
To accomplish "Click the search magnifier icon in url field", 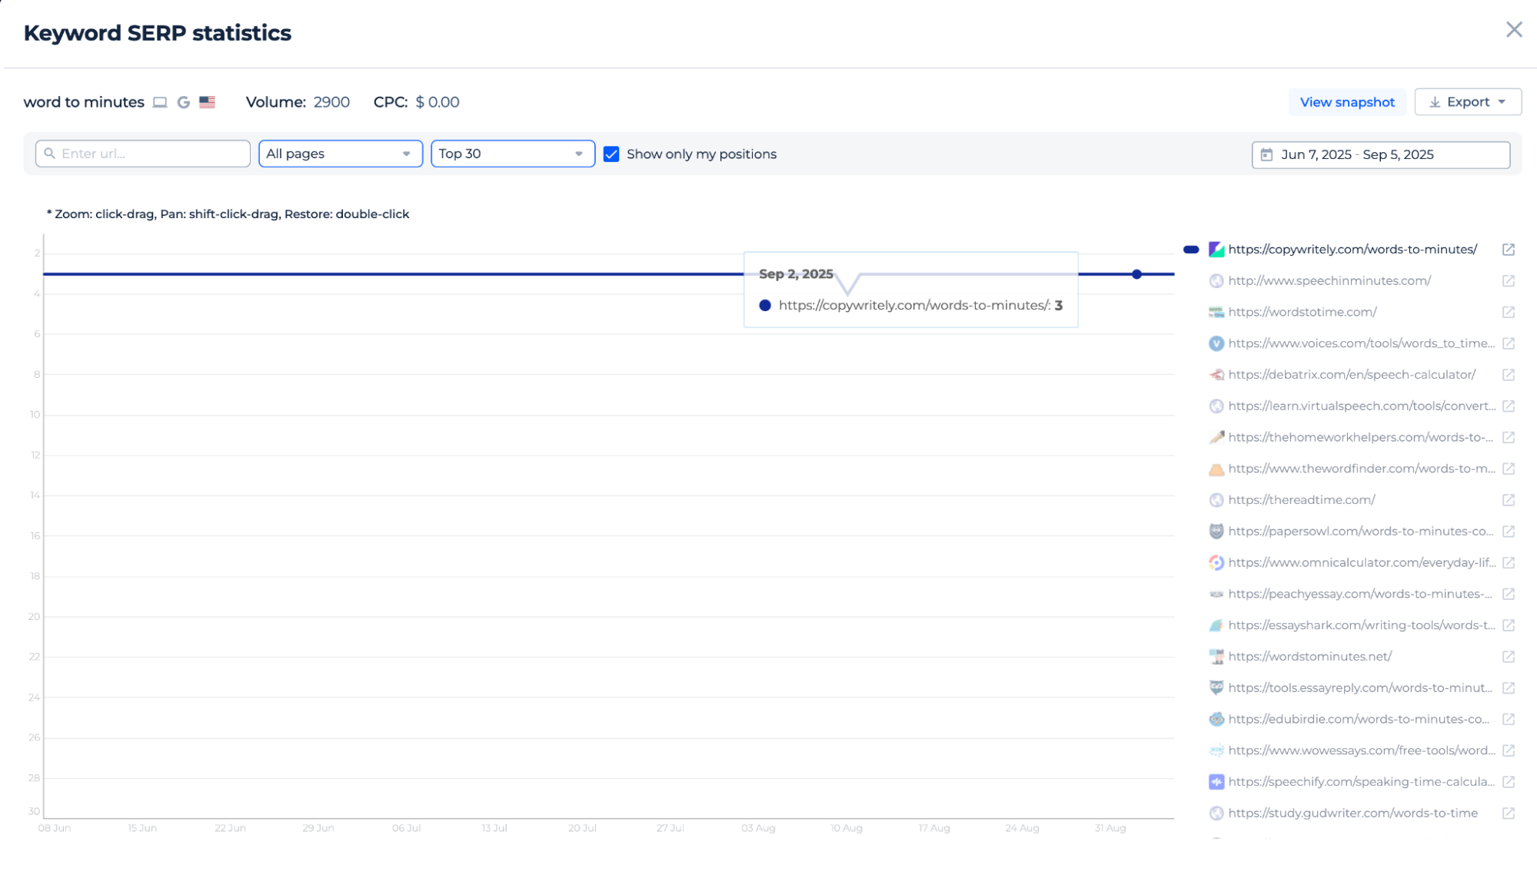I will (50, 154).
